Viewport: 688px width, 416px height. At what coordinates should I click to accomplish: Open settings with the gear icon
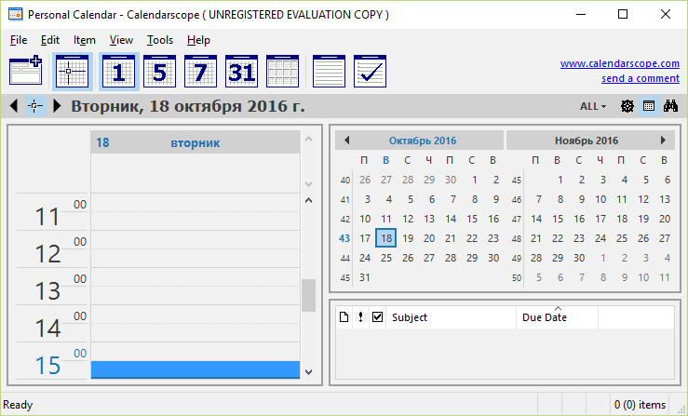pos(627,106)
